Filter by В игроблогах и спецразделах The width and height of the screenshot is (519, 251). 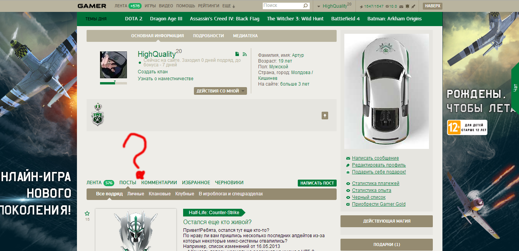point(231,194)
